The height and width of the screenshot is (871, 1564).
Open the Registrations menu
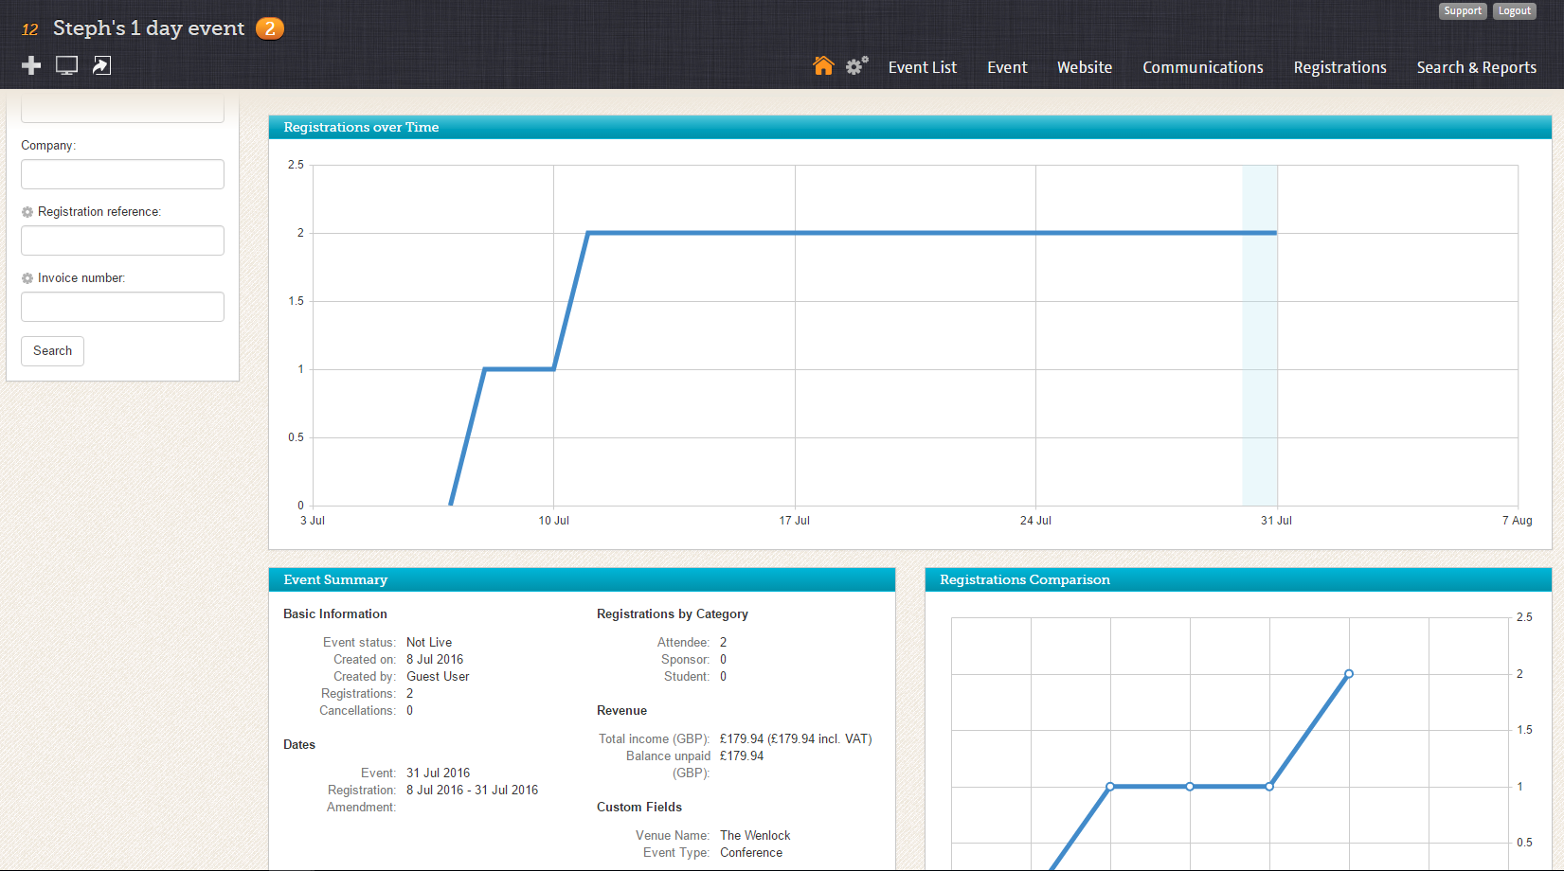[x=1340, y=67]
